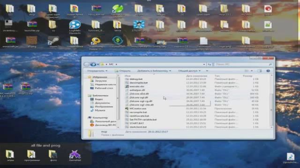The height and width of the screenshot is (168, 300).
Task: Select the file START.BAT
Action: point(136,123)
